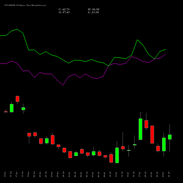This screenshot has width=183, height=183.
Task: Click the '21 Jul' date label
Action: pos(151,175)
